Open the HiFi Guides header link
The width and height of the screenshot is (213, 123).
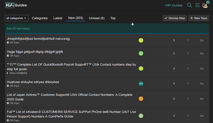point(173,5)
